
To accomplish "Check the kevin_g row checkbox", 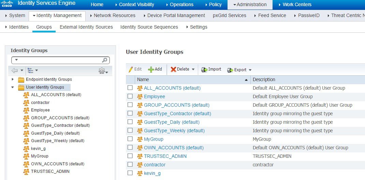I will point(130,173).
